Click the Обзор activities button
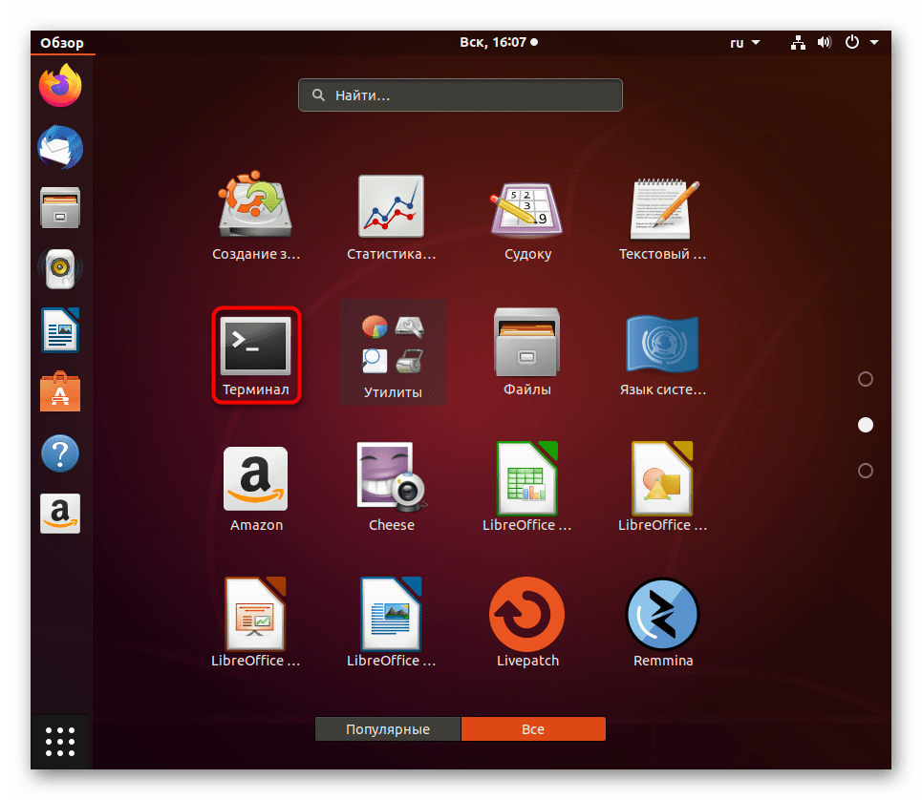Screen dimensions: 922x800 tap(62, 43)
